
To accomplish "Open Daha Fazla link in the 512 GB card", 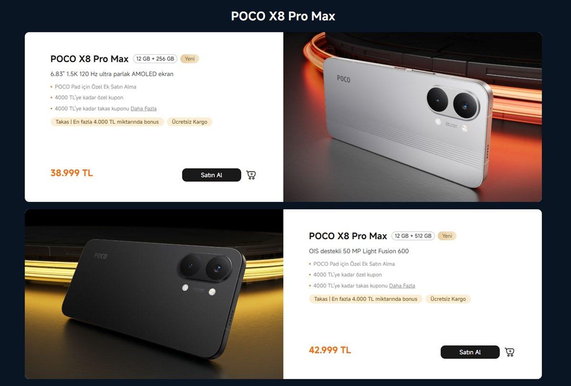I will (x=402, y=286).
